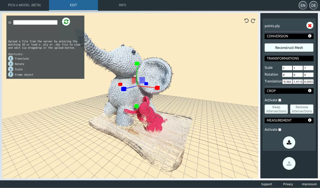The width and height of the screenshot is (320, 188).
Task: Click the Remove intersections button
Action: tap(302, 109)
